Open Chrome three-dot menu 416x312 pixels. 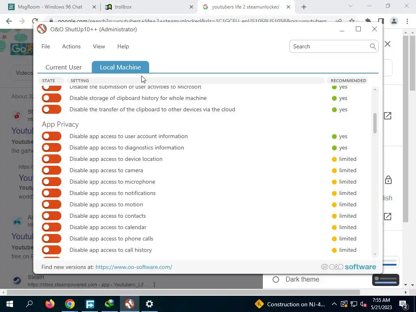407,21
